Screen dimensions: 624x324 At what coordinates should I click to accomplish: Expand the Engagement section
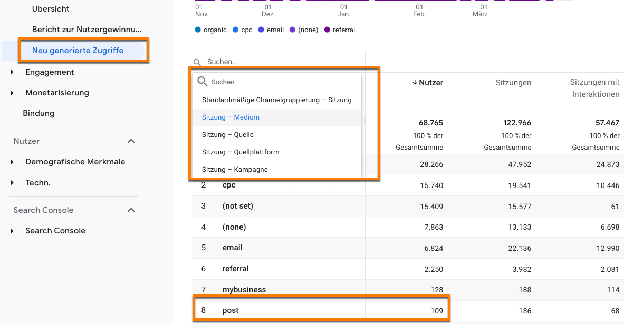[x=12, y=72]
